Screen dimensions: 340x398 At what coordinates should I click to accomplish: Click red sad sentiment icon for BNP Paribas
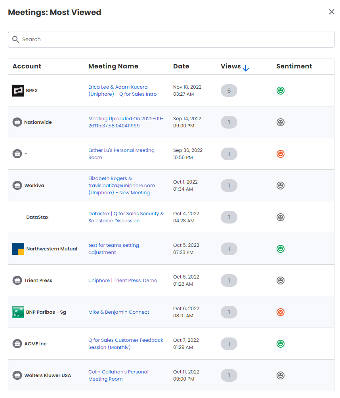[281, 312]
